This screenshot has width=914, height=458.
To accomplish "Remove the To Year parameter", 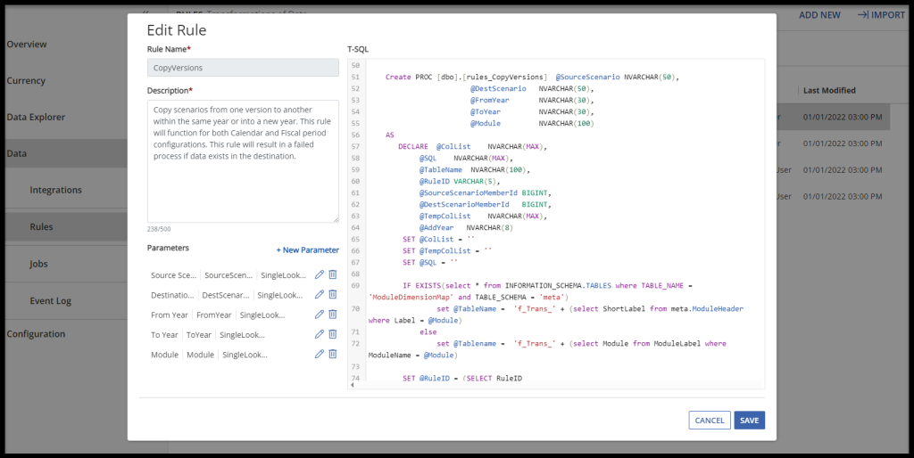I will [x=333, y=334].
